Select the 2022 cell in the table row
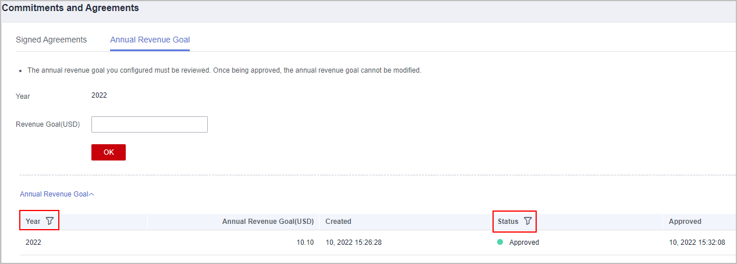Image resolution: width=737 pixels, height=264 pixels. click(33, 242)
